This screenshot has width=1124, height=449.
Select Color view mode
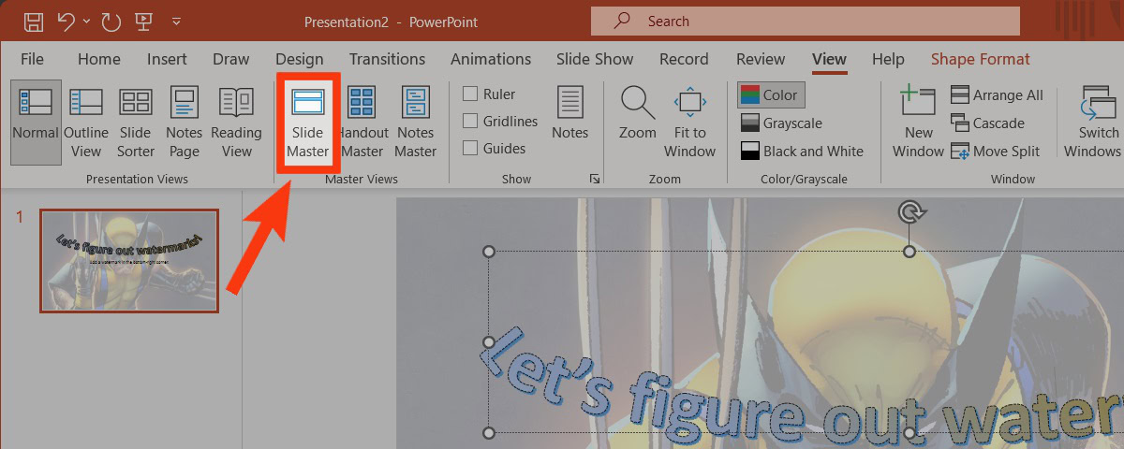tap(770, 95)
